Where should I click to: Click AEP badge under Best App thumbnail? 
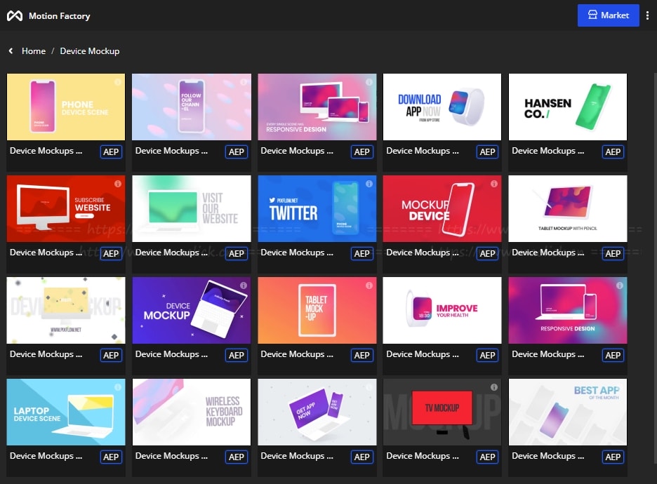(613, 457)
